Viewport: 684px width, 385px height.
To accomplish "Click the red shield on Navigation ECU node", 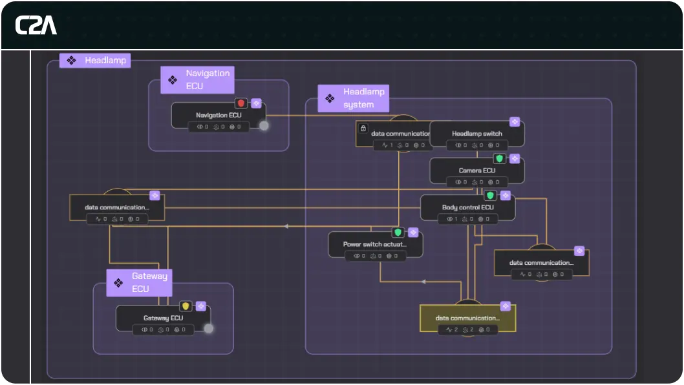I will (240, 103).
